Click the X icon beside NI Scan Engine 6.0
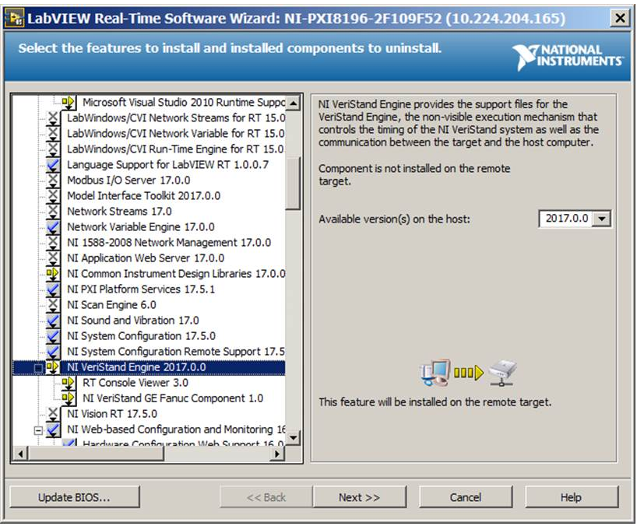The image size is (637, 526). coord(53,304)
